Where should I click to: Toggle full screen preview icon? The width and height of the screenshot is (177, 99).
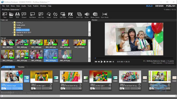click(x=113, y=62)
